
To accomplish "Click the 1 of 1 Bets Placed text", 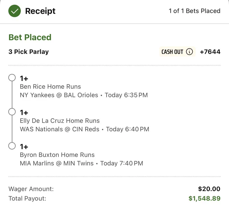I will 195,11.
